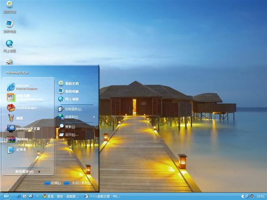Click the third quick launch icon
The width and height of the screenshot is (267, 200).
point(31,196)
